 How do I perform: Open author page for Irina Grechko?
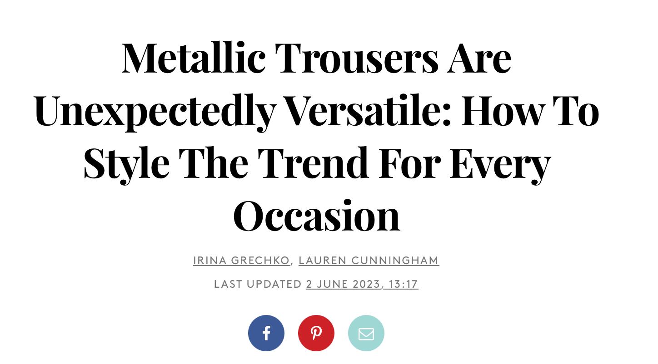(x=241, y=260)
